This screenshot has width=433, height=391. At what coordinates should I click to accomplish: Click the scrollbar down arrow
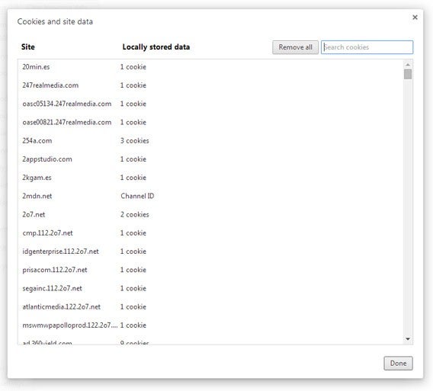408,339
